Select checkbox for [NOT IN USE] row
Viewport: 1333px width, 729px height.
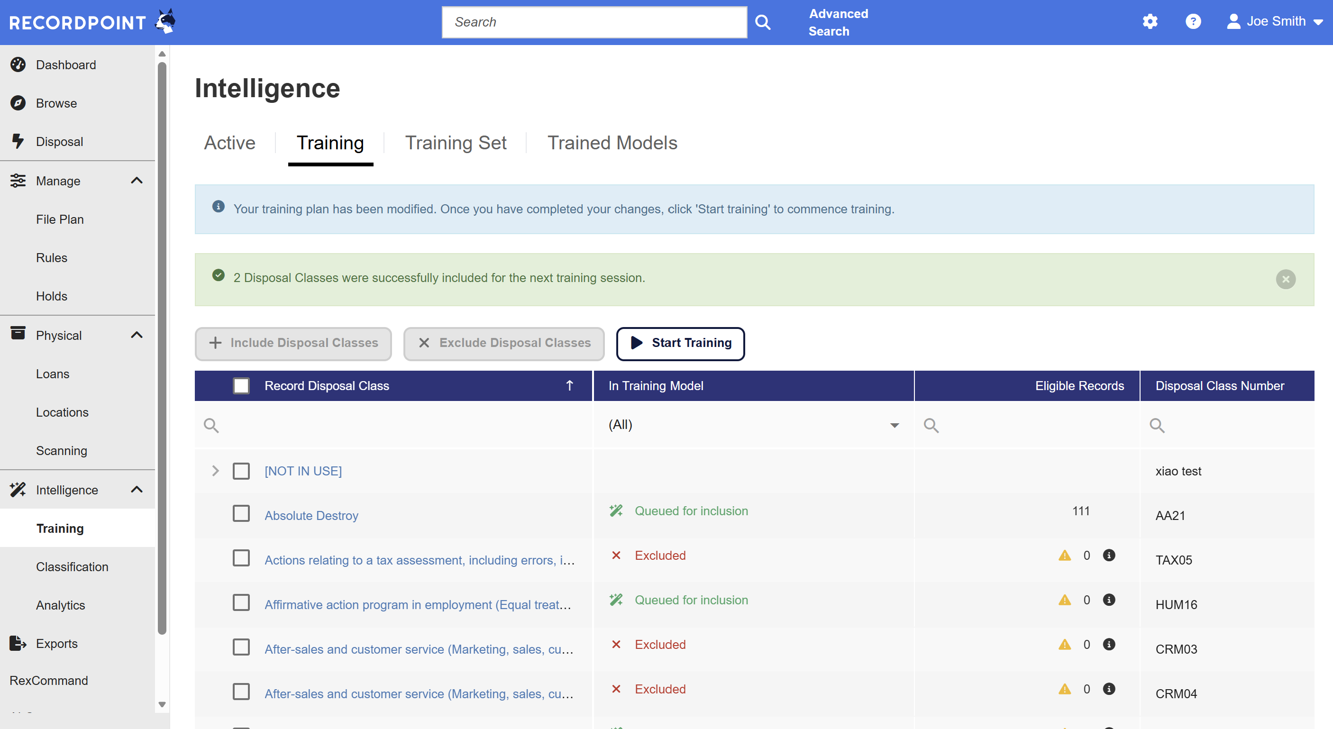click(241, 471)
